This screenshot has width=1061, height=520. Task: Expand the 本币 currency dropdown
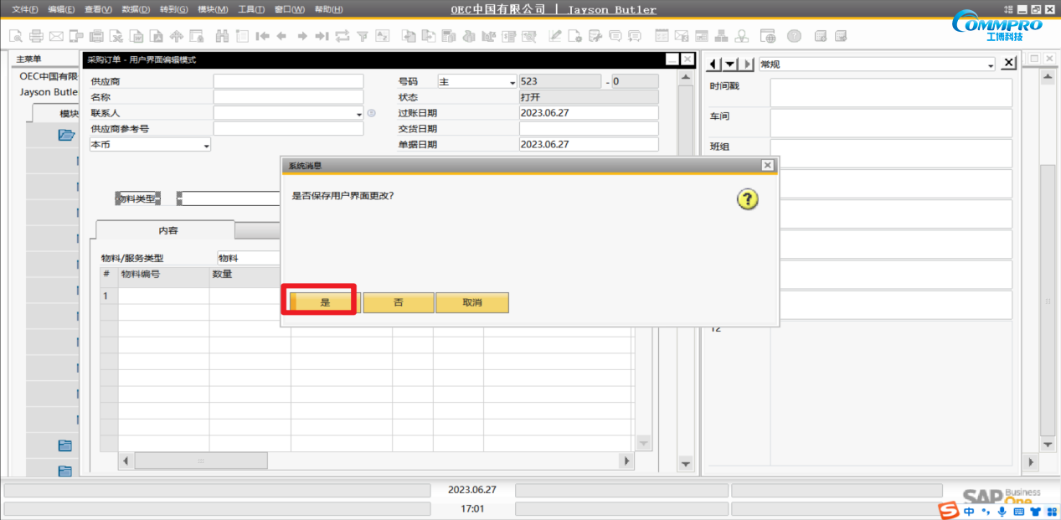click(205, 144)
